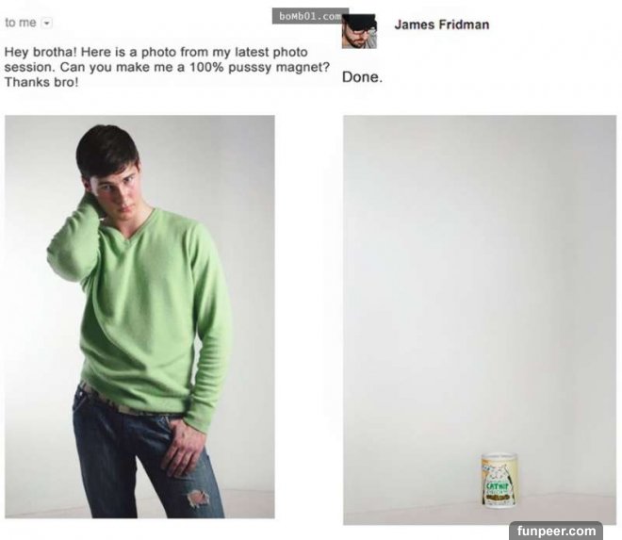Viewport: 622px width, 540px height.
Task: Click the ripped knee hole on jeans
Action: click(x=198, y=498)
